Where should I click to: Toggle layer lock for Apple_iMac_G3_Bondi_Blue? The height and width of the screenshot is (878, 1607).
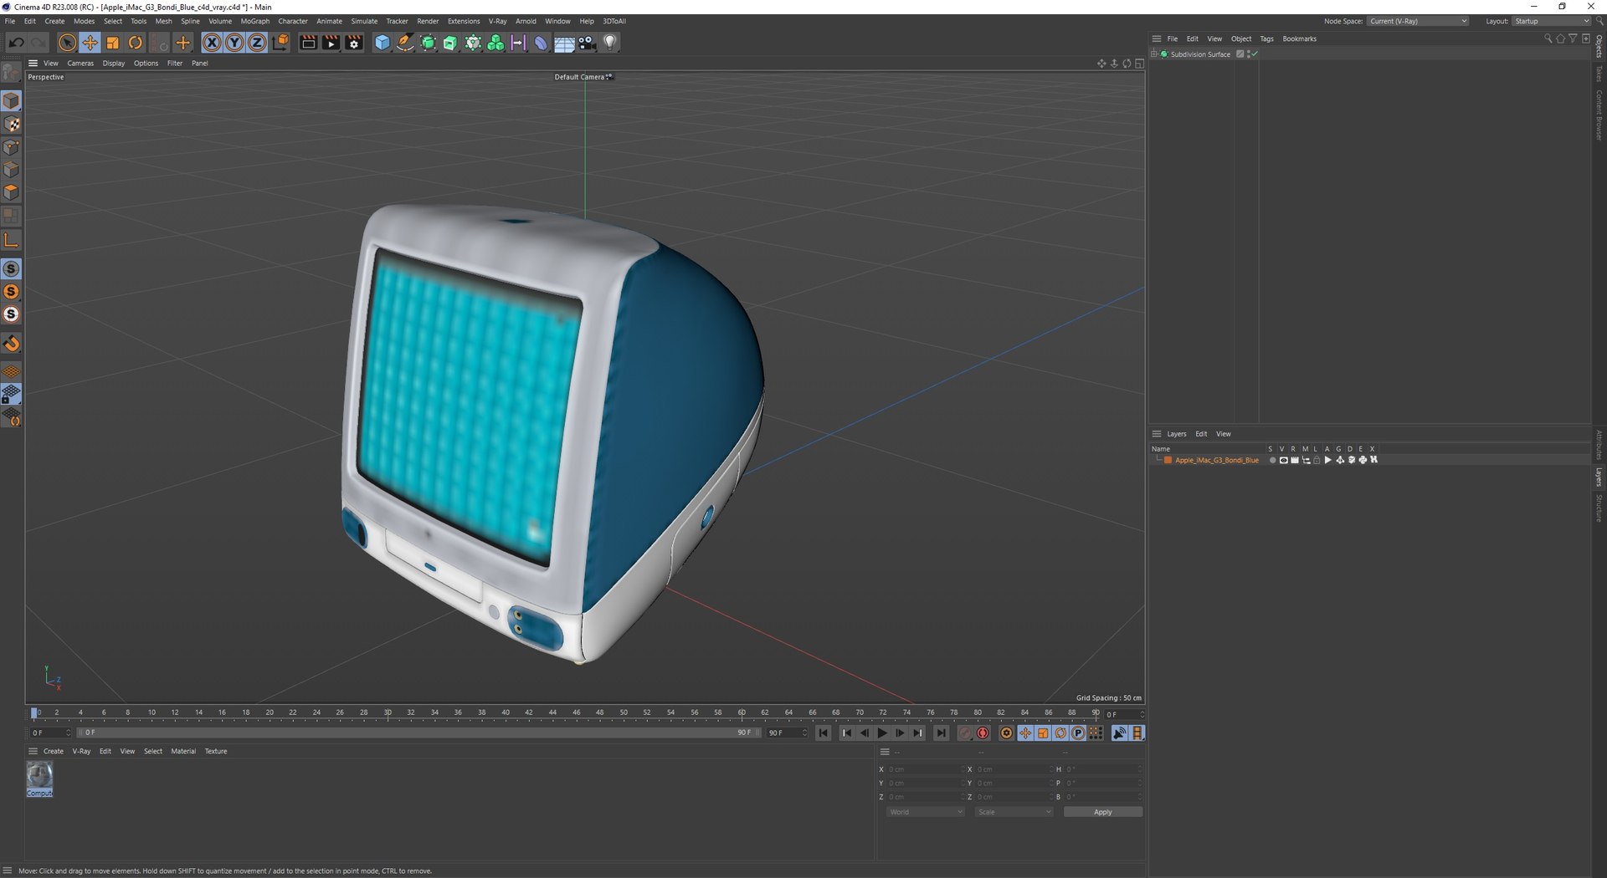pyautogui.click(x=1317, y=460)
